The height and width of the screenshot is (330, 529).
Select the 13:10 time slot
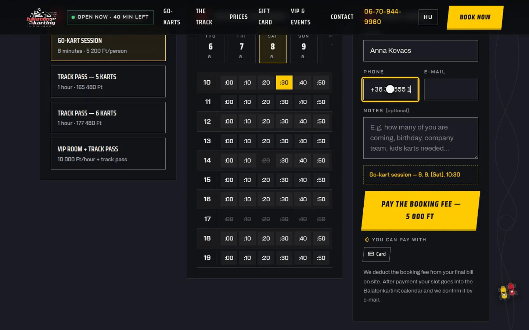[247, 141]
